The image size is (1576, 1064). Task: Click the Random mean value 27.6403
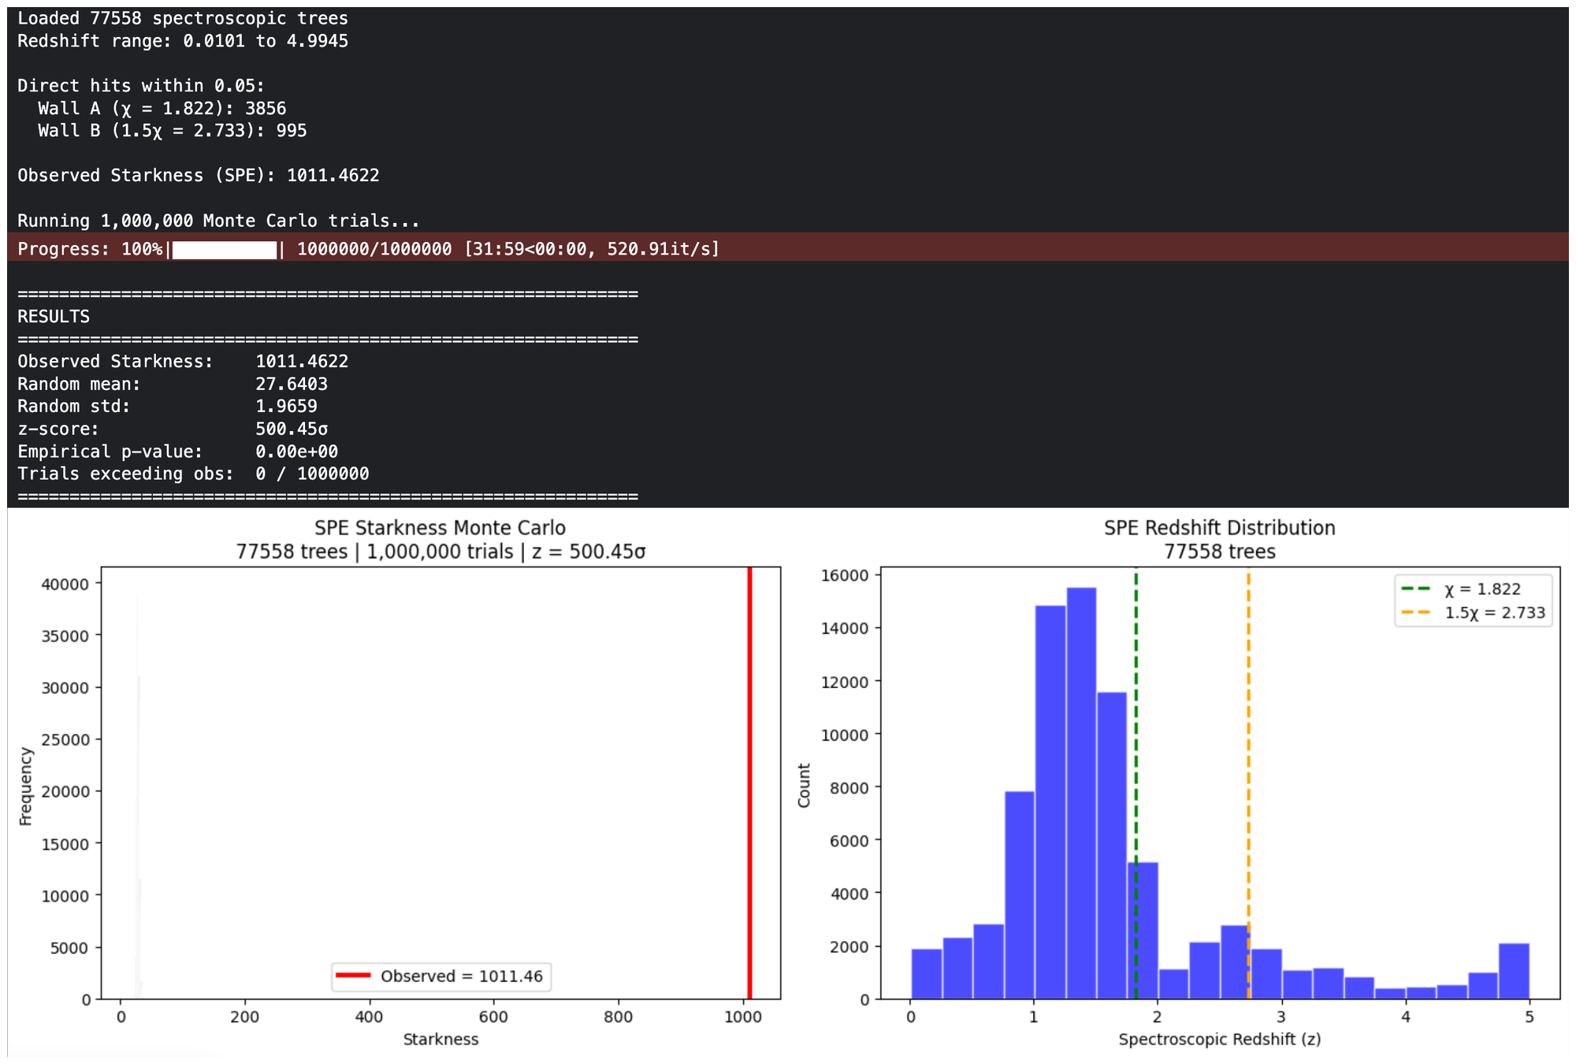291,385
